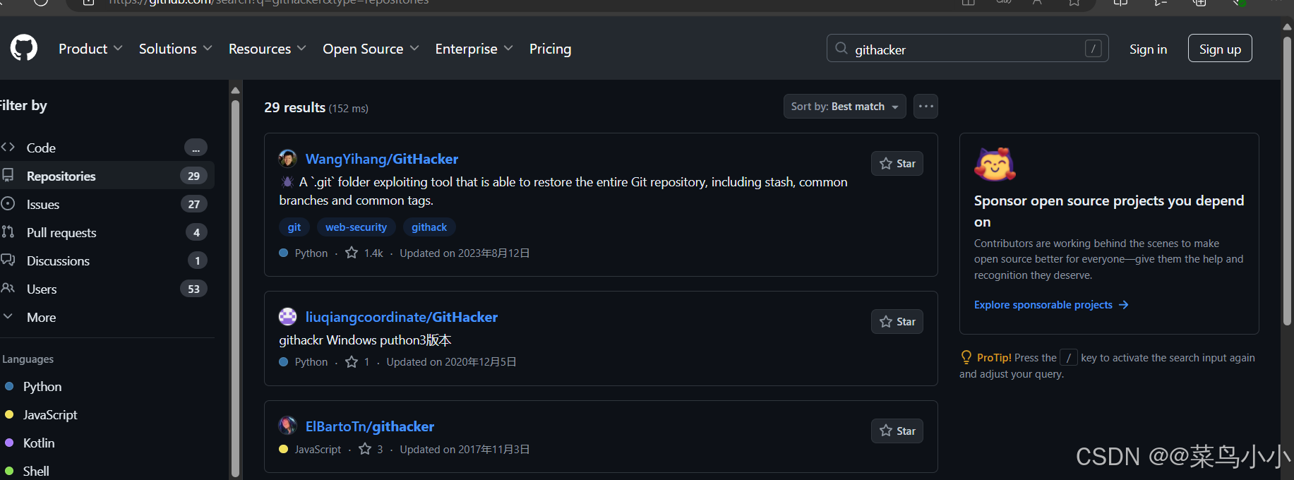Click the Sign in link
Screen dimensions: 1294x480
1148,49
